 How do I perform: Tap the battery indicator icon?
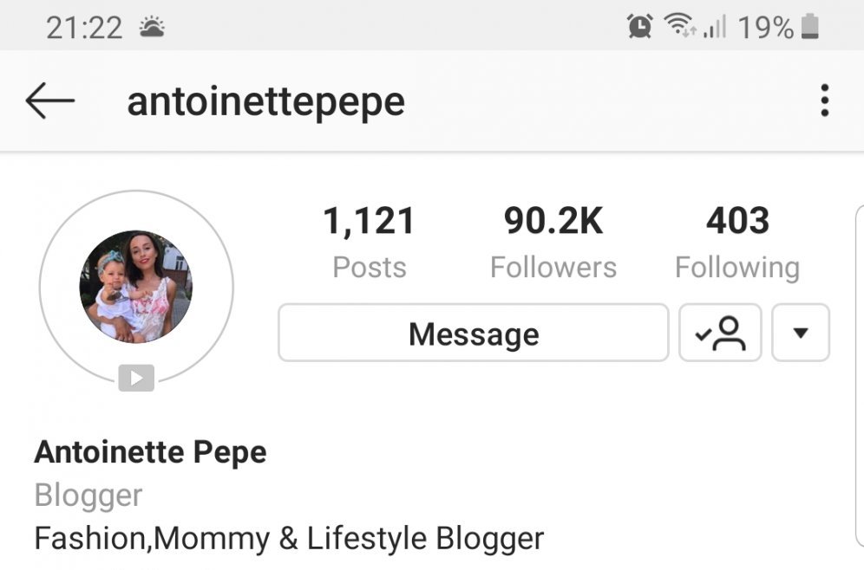[x=810, y=26]
